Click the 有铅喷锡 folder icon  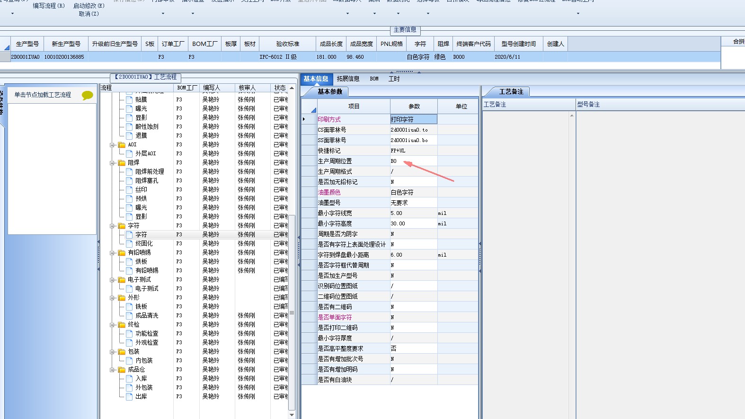[x=122, y=252]
